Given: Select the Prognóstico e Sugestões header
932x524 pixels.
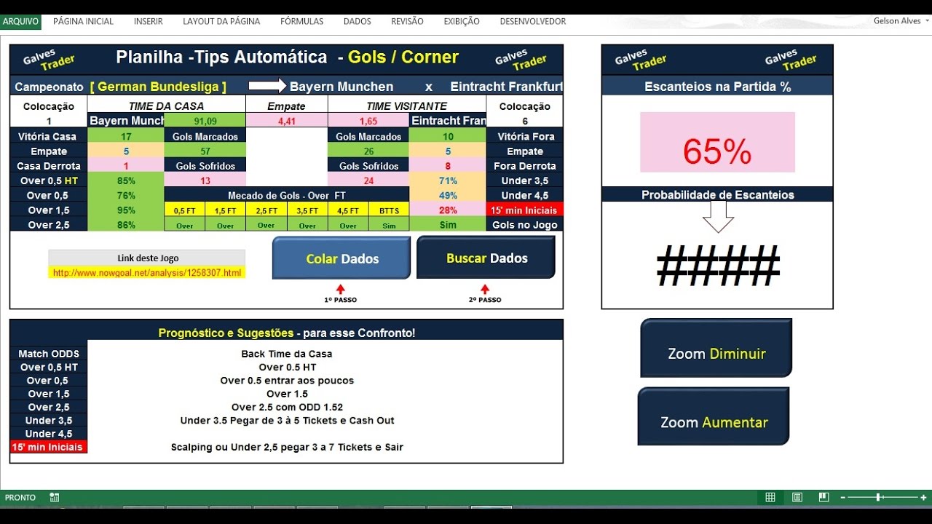Looking at the screenshot, I should pos(287,333).
